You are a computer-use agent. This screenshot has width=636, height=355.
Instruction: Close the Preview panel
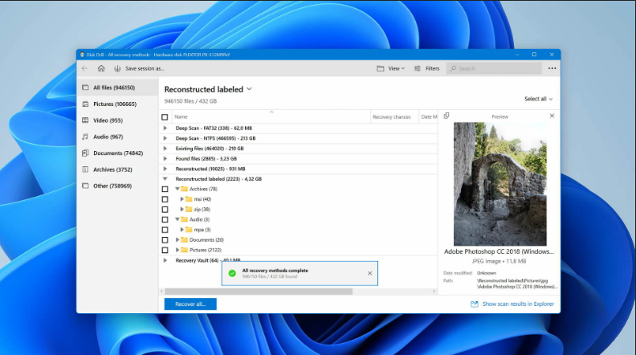[x=552, y=116]
